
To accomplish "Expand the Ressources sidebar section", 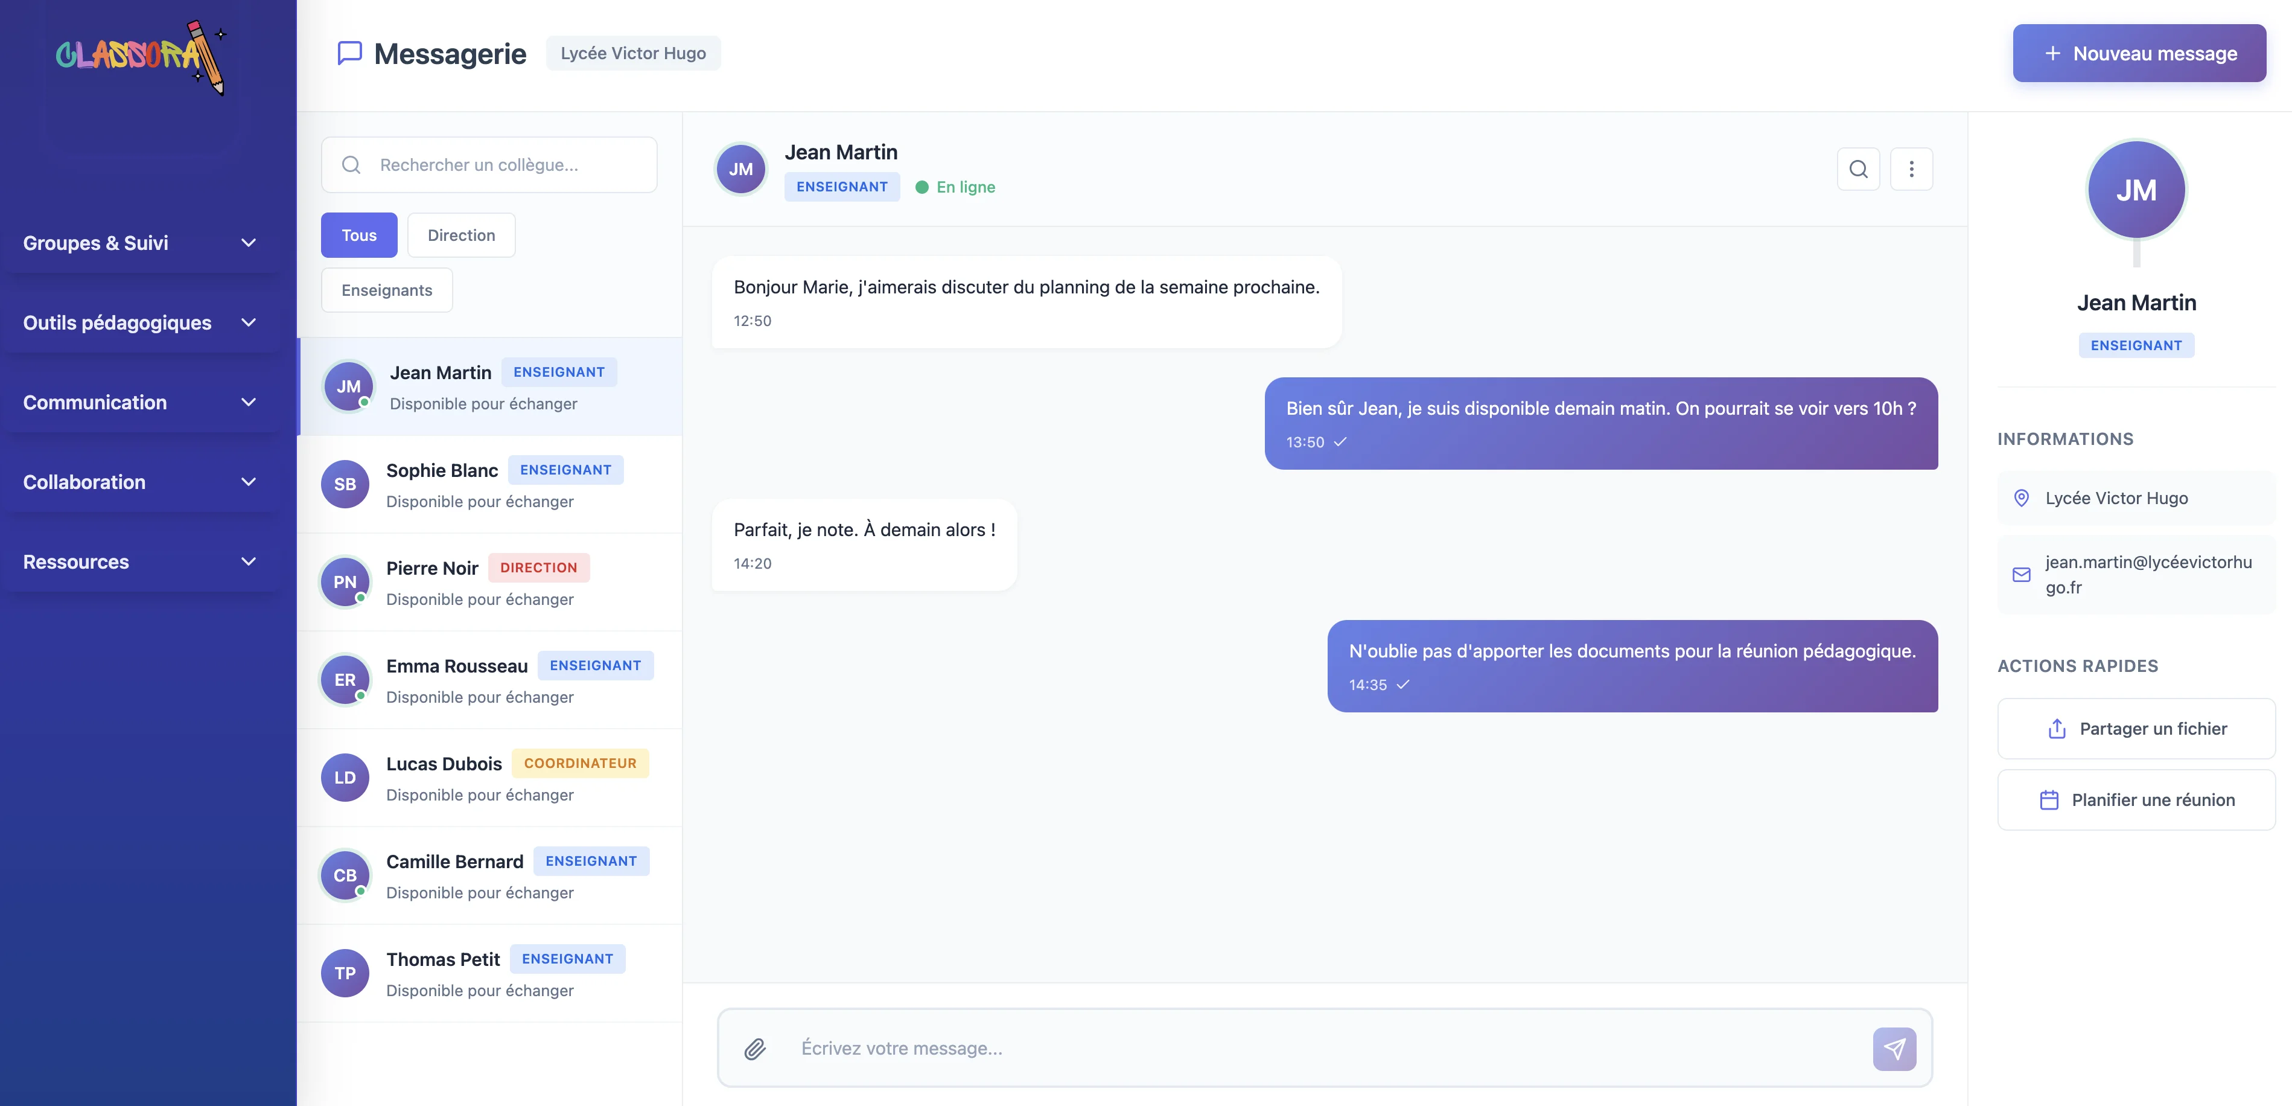I will [141, 561].
